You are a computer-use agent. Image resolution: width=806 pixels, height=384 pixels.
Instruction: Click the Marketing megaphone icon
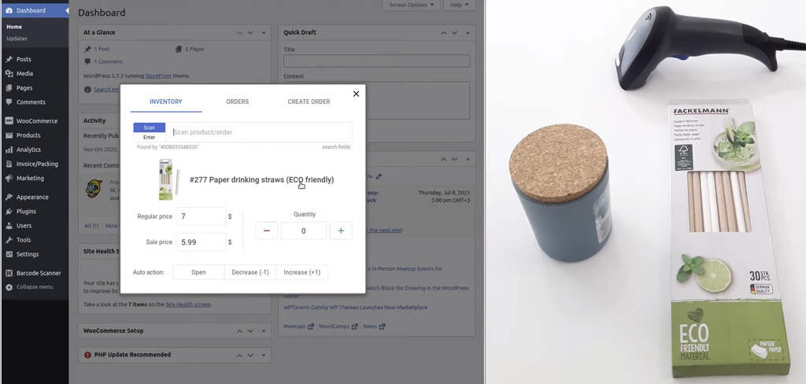(x=9, y=178)
